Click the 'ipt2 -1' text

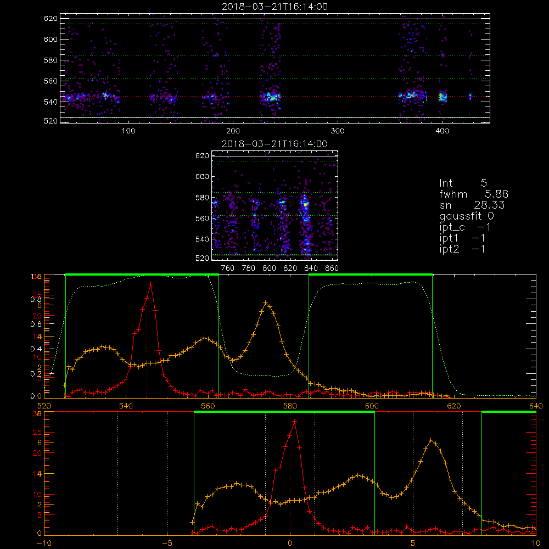[x=462, y=249]
